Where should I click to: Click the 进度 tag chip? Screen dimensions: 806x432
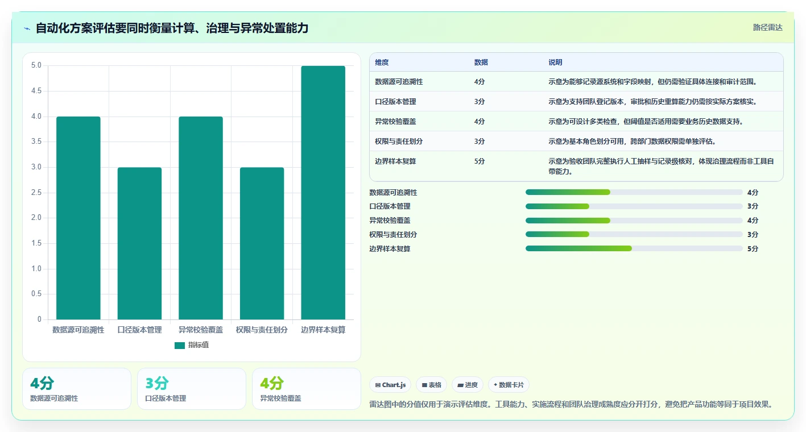pyautogui.click(x=468, y=385)
